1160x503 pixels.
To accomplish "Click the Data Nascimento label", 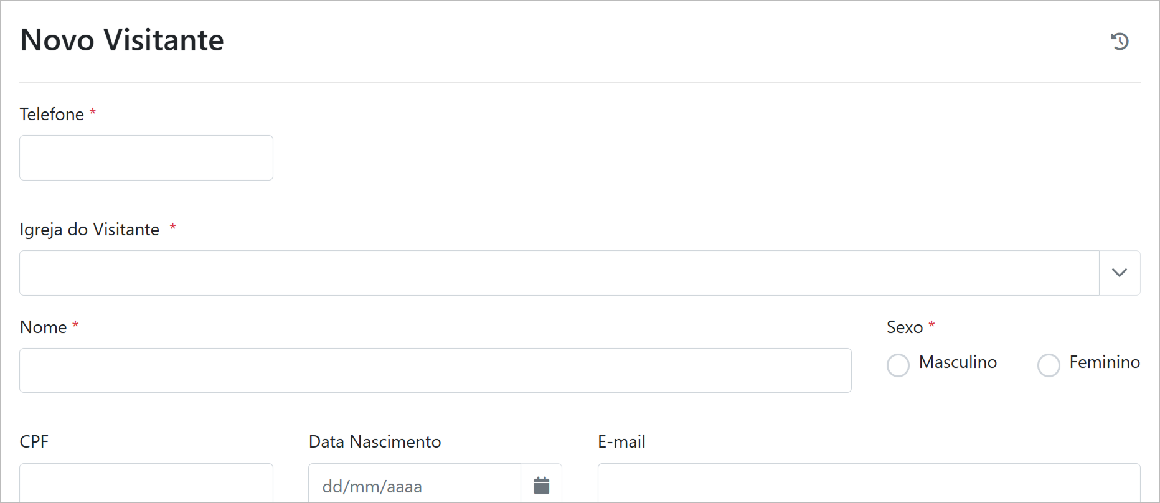I will [x=375, y=442].
